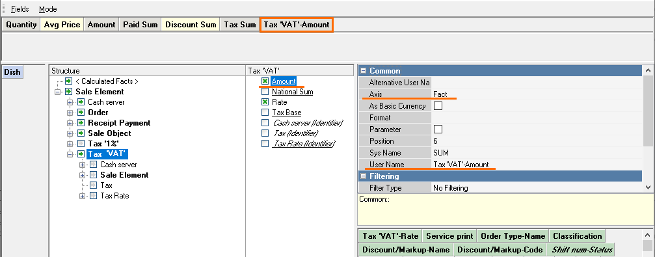Tick the As Basic Currency checkbox
The image size is (655, 257).
[438, 105]
